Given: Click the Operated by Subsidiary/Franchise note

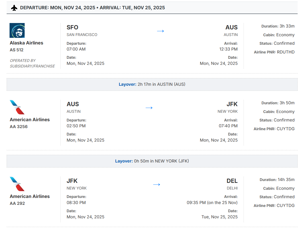Looking at the screenshot, I should (32, 63).
